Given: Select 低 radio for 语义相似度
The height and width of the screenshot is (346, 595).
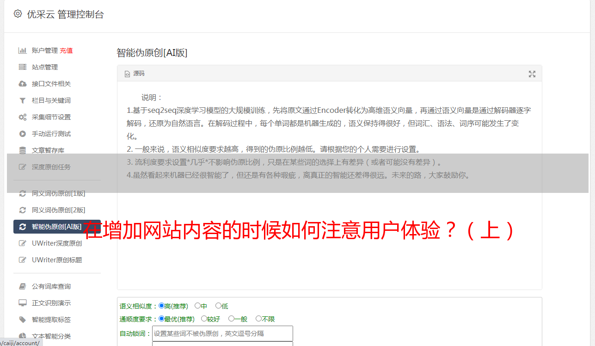Looking at the screenshot, I should pyautogui.click(x=218, y=306).
